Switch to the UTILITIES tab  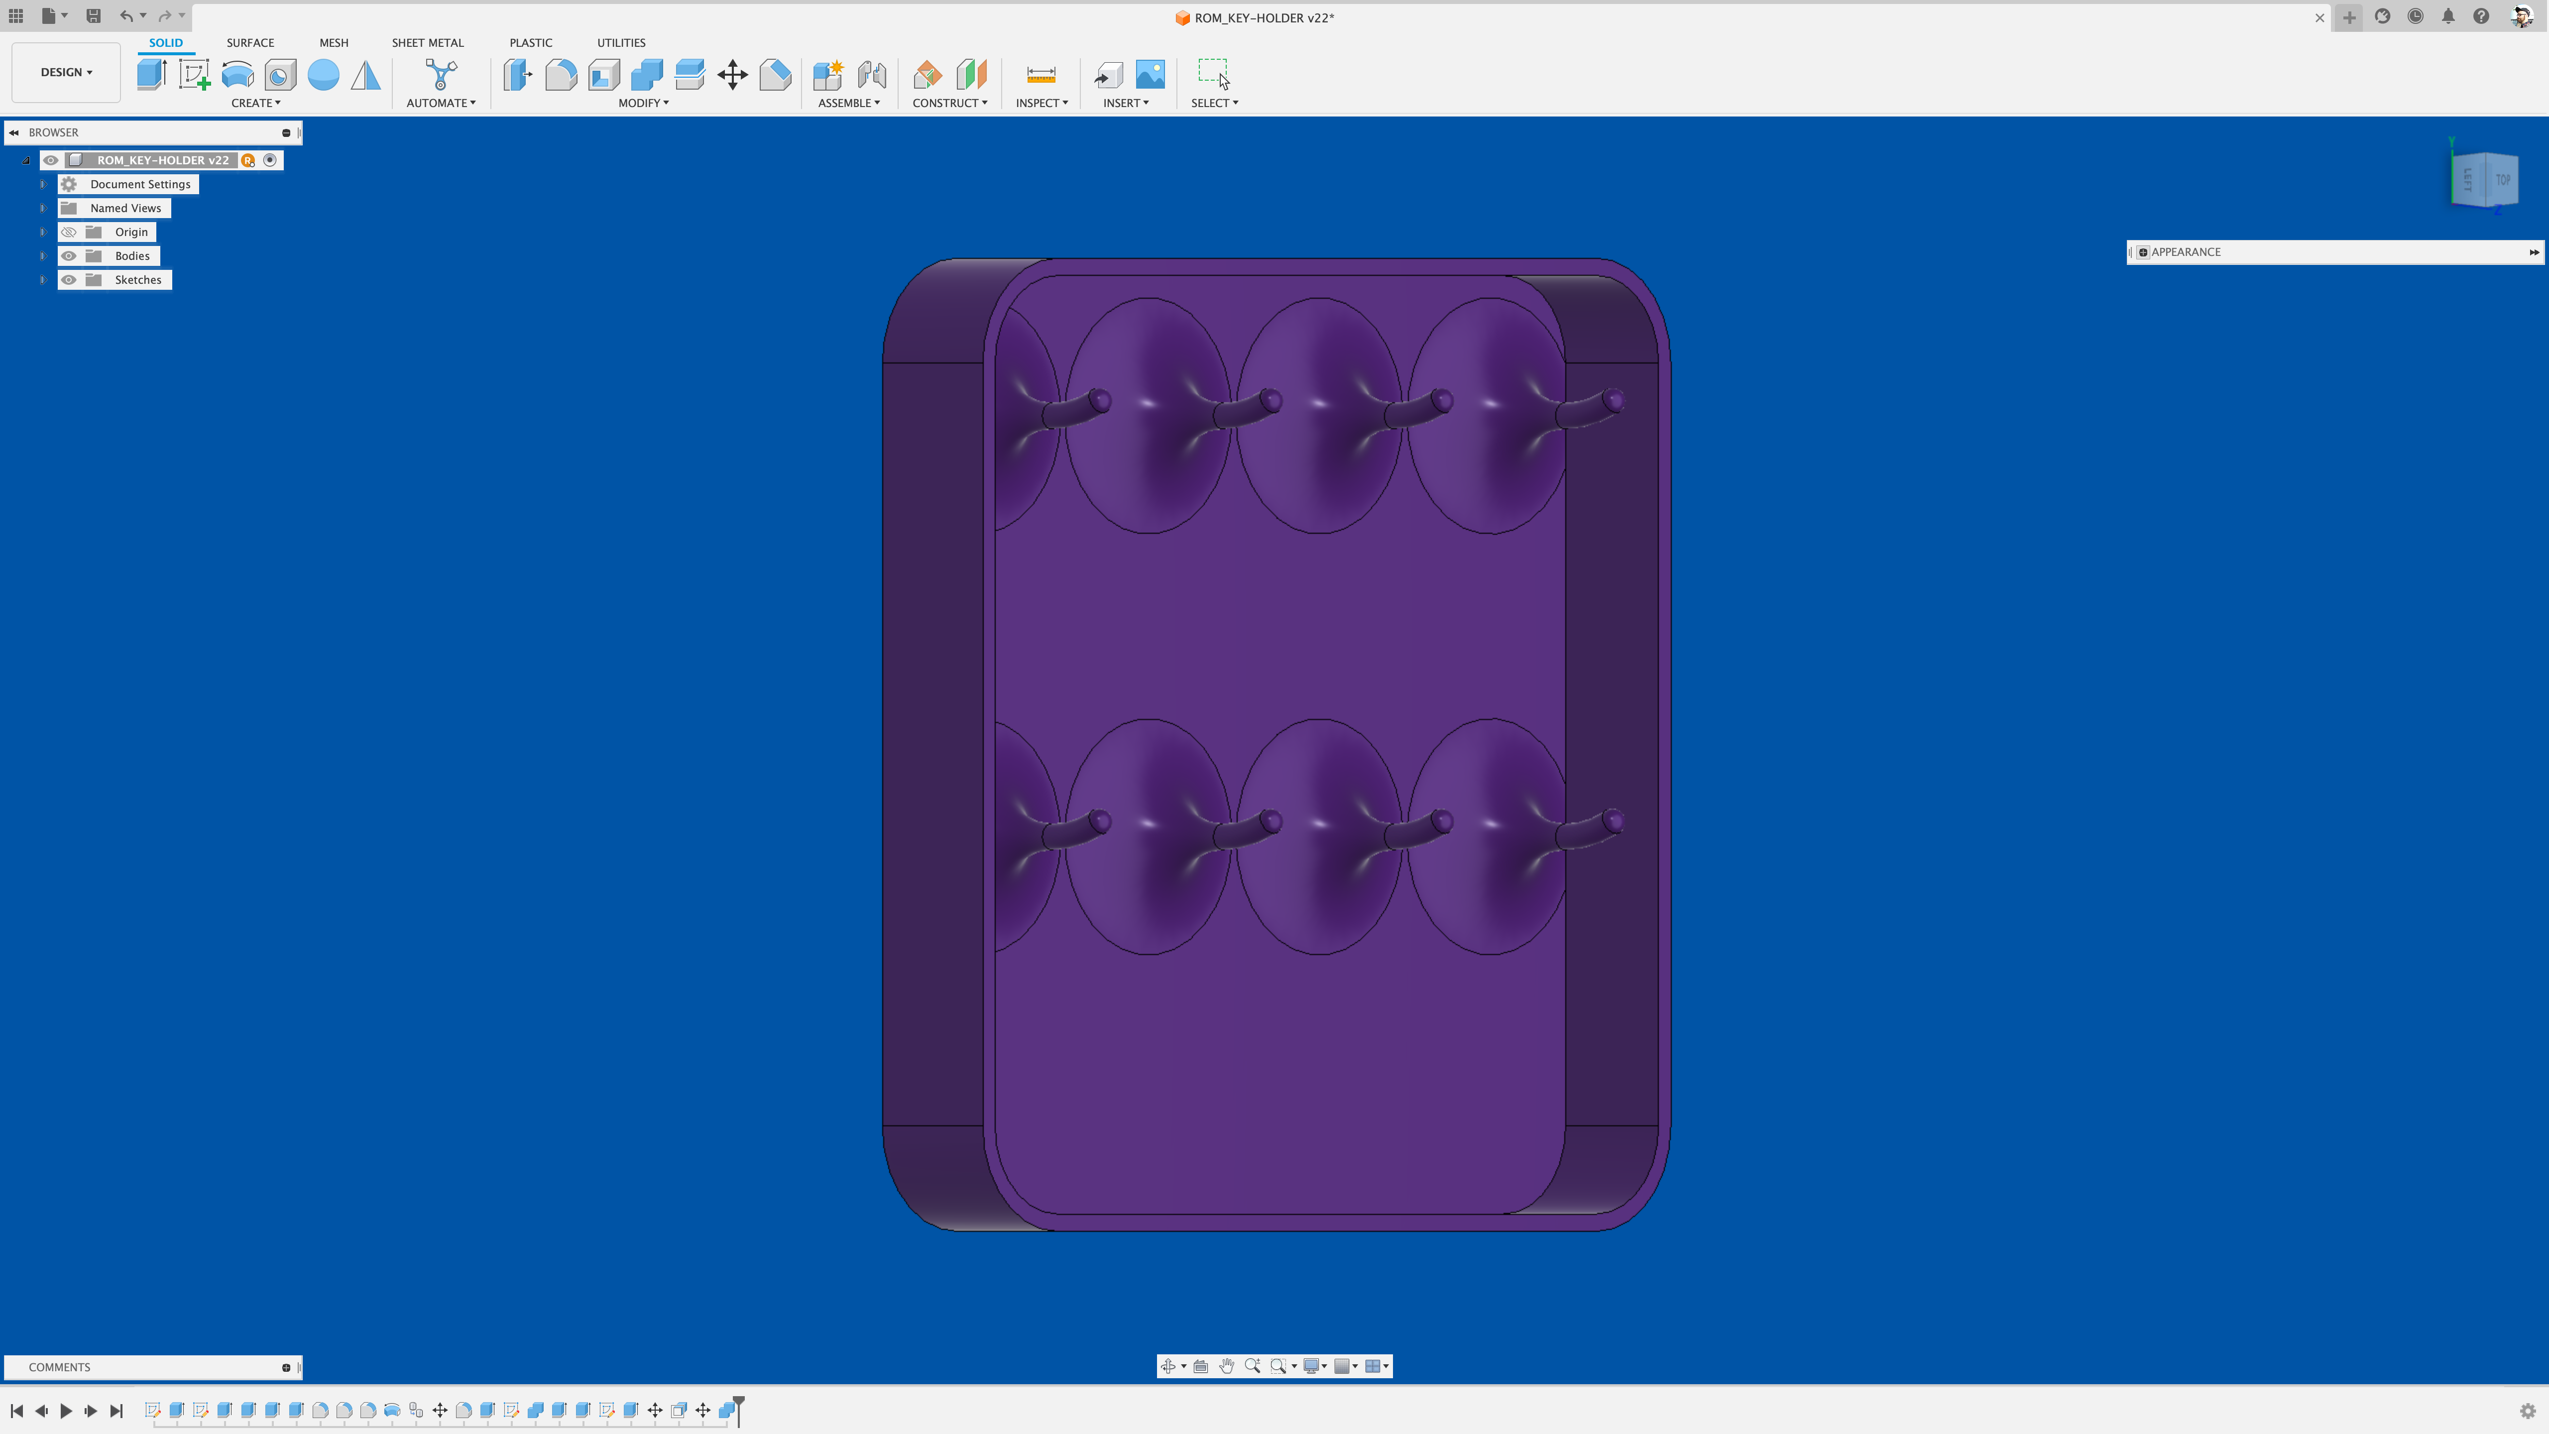pos(621,42)
